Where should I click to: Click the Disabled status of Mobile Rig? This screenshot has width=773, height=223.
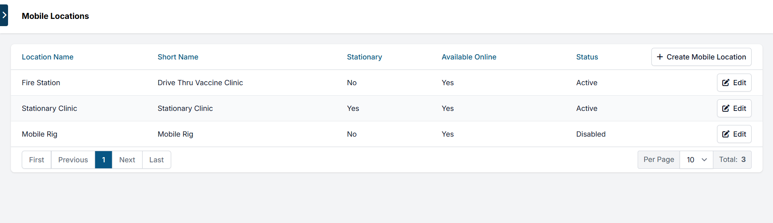click(591, 134)
